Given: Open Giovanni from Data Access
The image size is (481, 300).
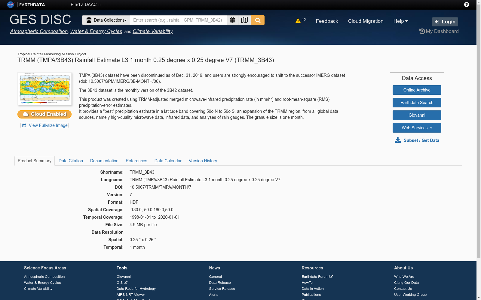Looking at the screenshot, I should point(417,115).
